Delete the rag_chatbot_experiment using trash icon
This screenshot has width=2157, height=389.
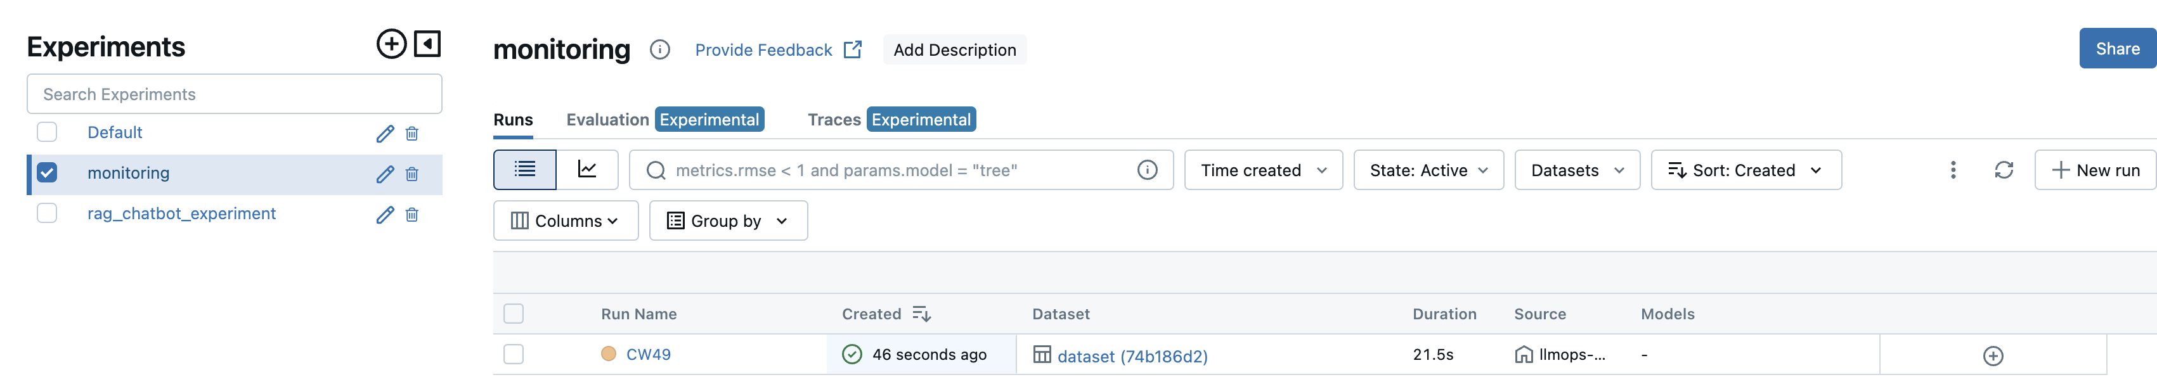coord(412,215)
